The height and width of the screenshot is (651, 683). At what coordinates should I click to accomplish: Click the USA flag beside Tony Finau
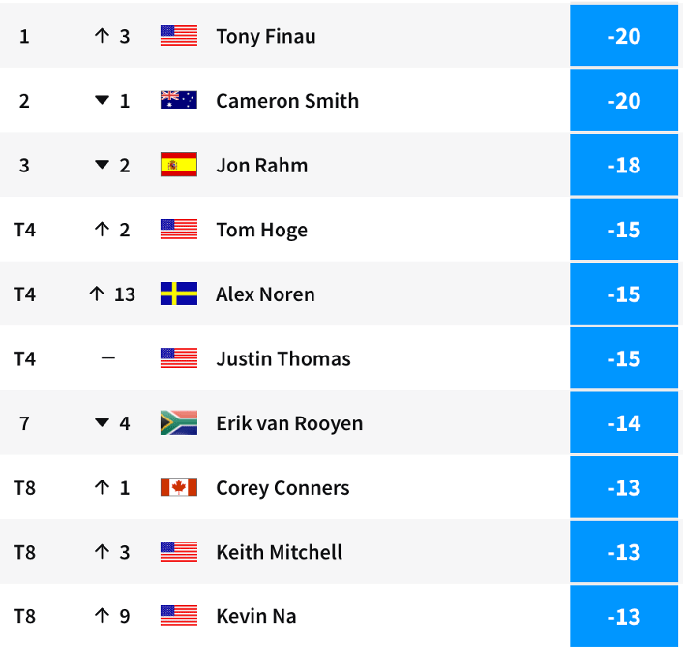(x=179, y=36)
